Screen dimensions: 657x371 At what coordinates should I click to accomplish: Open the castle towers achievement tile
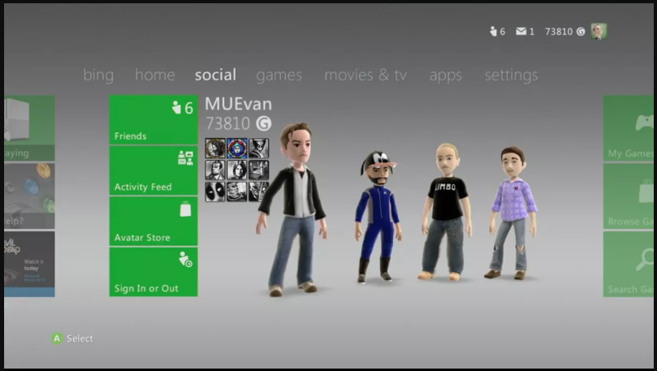(258, 170)
